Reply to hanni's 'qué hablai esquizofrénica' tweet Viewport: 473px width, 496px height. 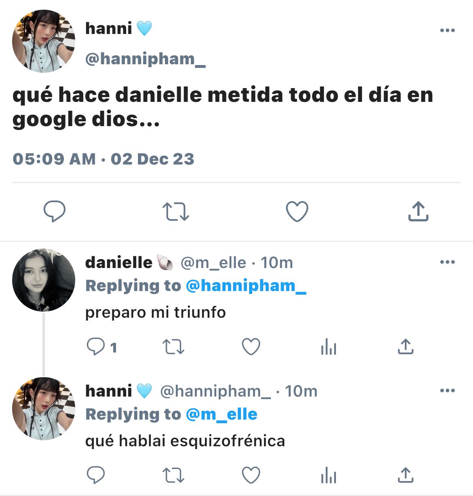[x=96, y=475]
